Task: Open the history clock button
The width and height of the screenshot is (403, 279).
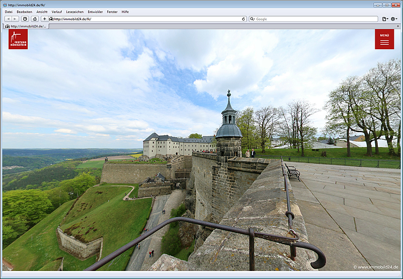Action: point(25,19)
